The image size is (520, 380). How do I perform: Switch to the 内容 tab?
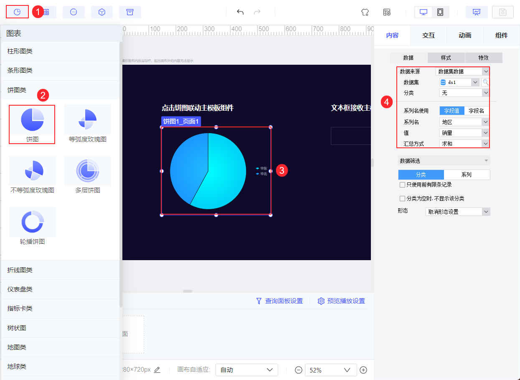click(x=392, y=35)
